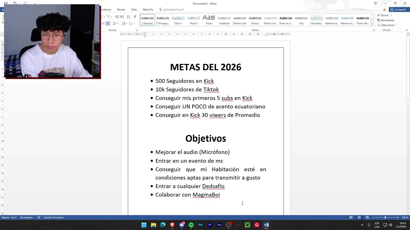Click the zoom in plus button
The height and width of the screenshot is (230, 410).
pyautogui.click(x=398, y=218)
